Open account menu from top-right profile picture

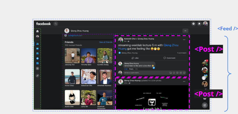205,24
